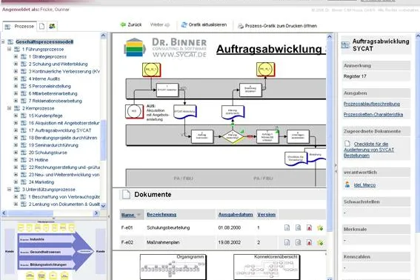Click the process icon beside 22 Rechnungserstellung
Image resolution: width=420 pixels, height=280 pixels.
[x=24, y=167]
